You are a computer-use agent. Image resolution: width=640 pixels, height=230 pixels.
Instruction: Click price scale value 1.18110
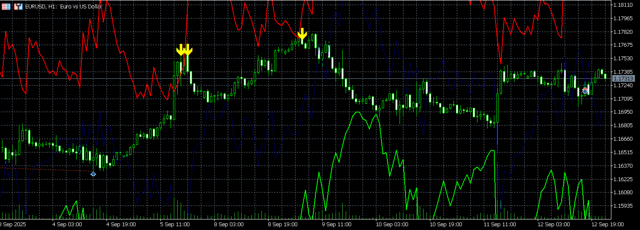coord(624,5)
